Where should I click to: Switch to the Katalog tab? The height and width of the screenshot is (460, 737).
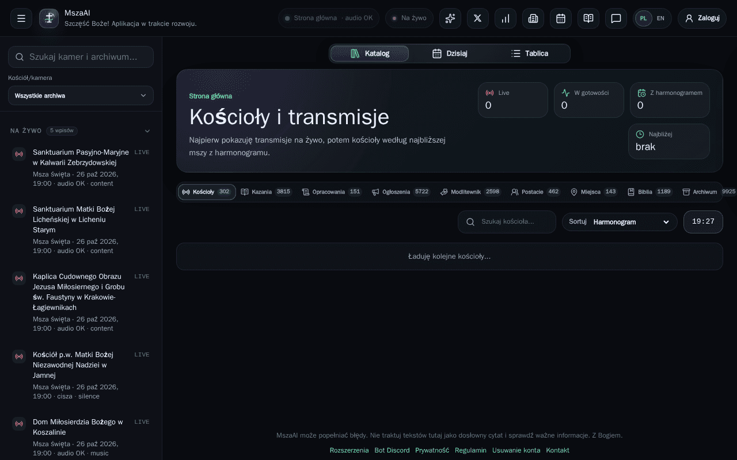370,53
